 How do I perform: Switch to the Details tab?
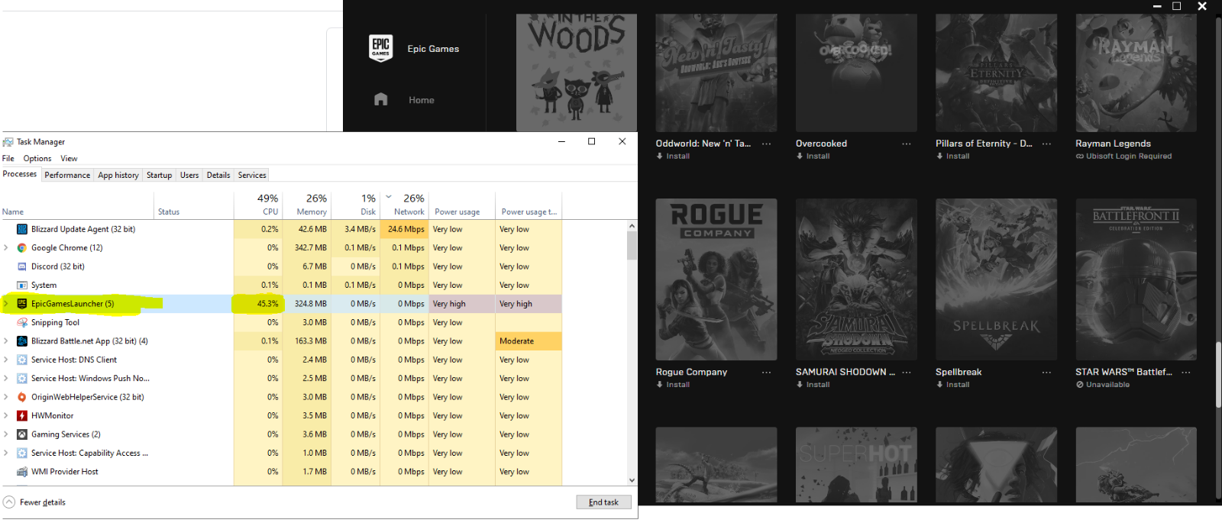coord(218,175)
